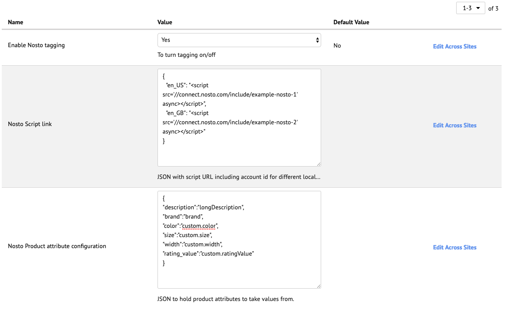Click the resize grip on Product attribute textarea
This screenshot has width=506, height=312.
pos(318,286)
